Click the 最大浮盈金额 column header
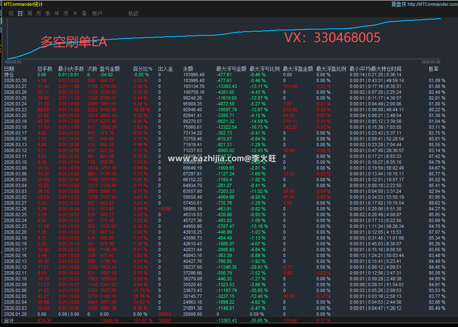The height and width of the screenshot is (327, 458). pyautogui.click(x=298, y=69)
